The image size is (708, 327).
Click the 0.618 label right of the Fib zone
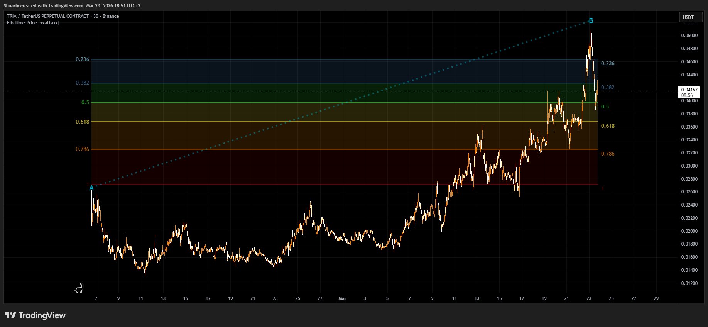tap(608, 126)
